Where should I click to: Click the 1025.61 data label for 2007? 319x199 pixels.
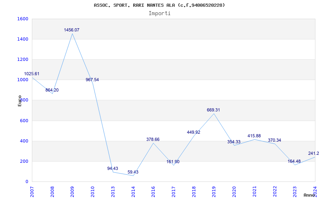32,74
